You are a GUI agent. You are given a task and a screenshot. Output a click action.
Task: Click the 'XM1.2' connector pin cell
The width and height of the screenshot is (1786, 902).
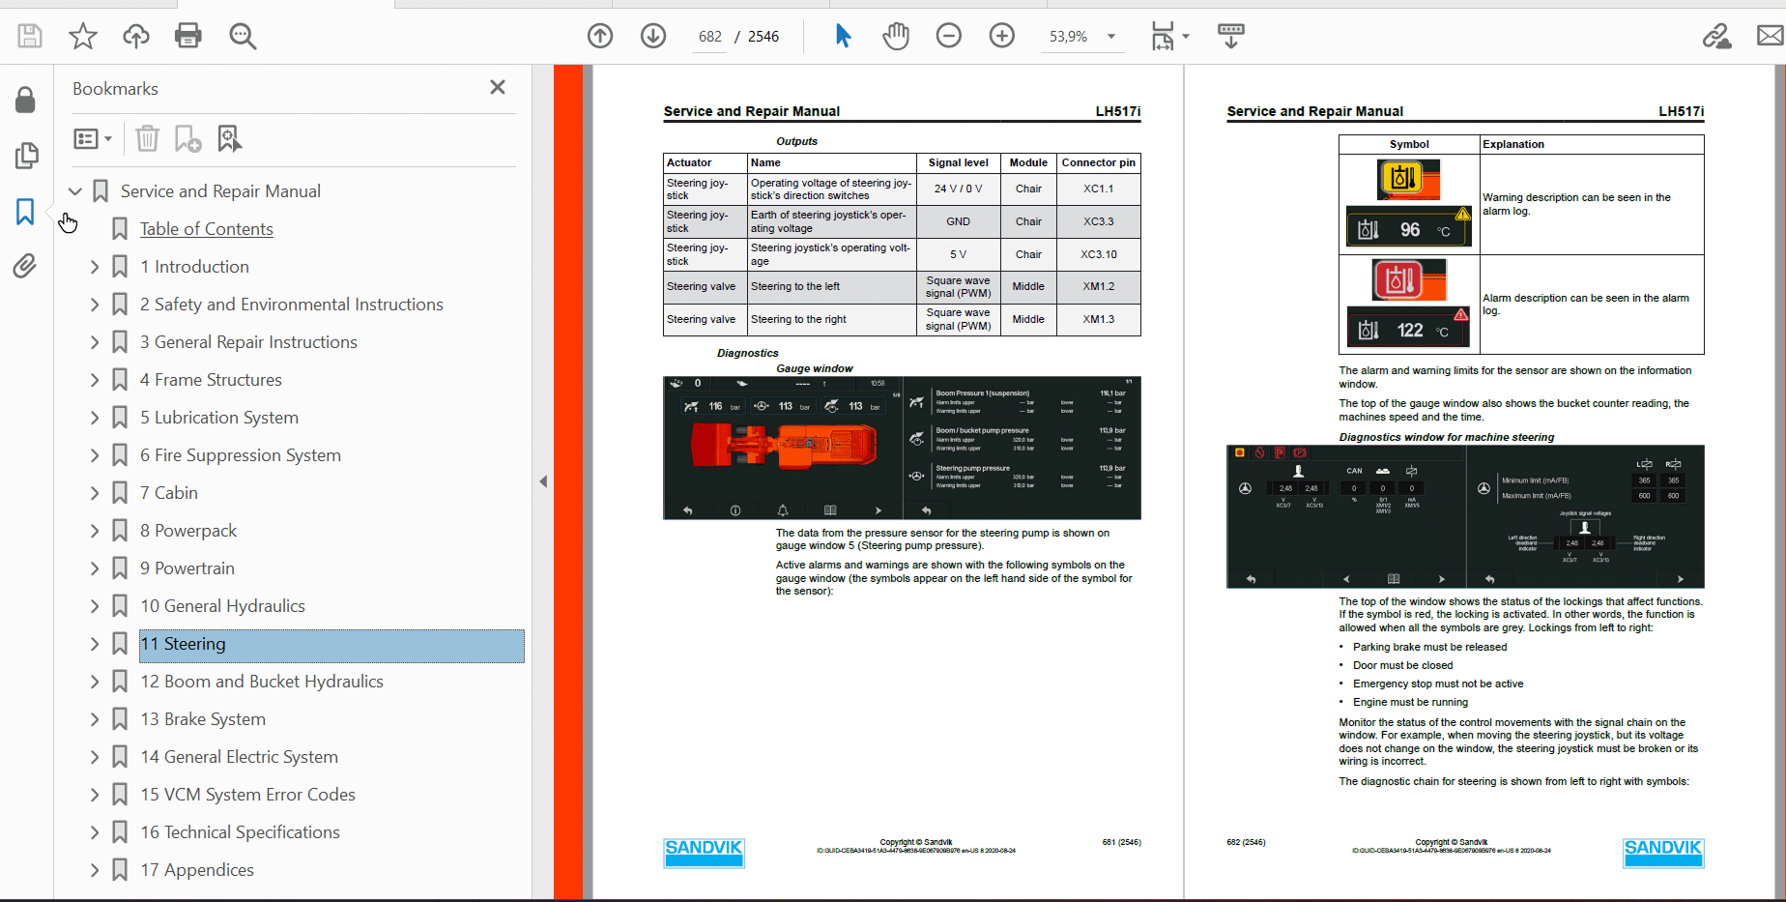pyautogui.click(x=1099, y=287)
